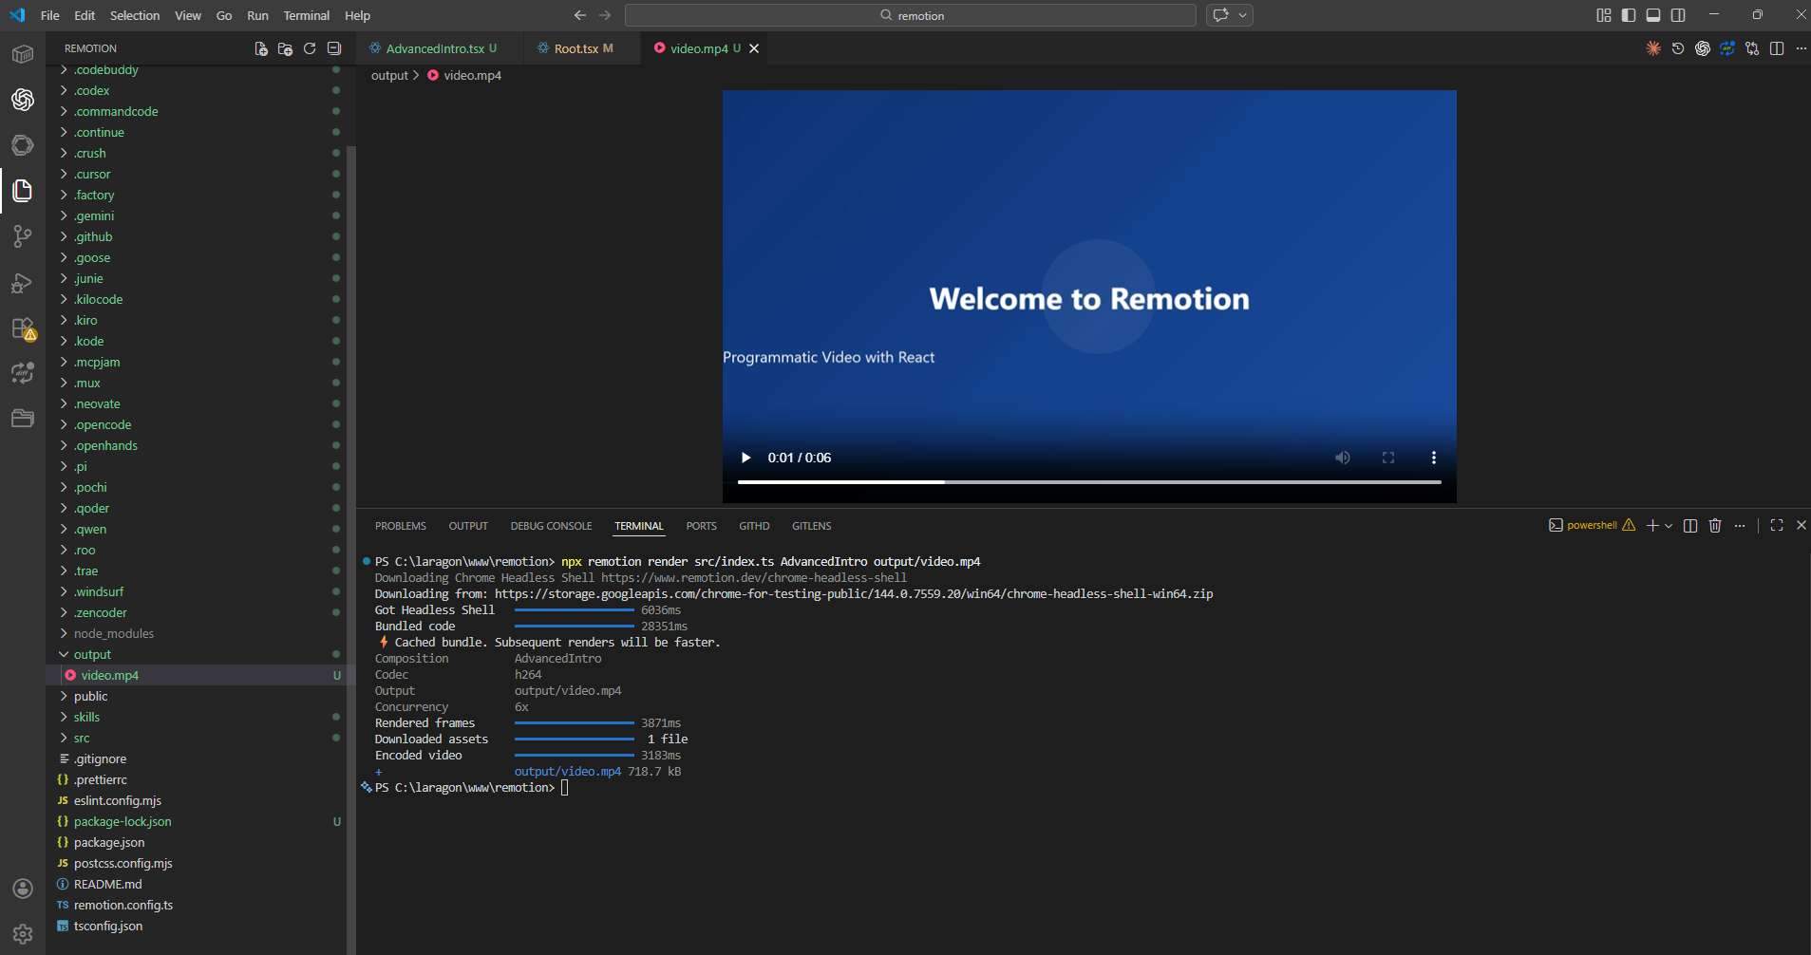Mute the video player volume
The width and height of the screenshot is (1811, 955).
(x=1342, y=458)
